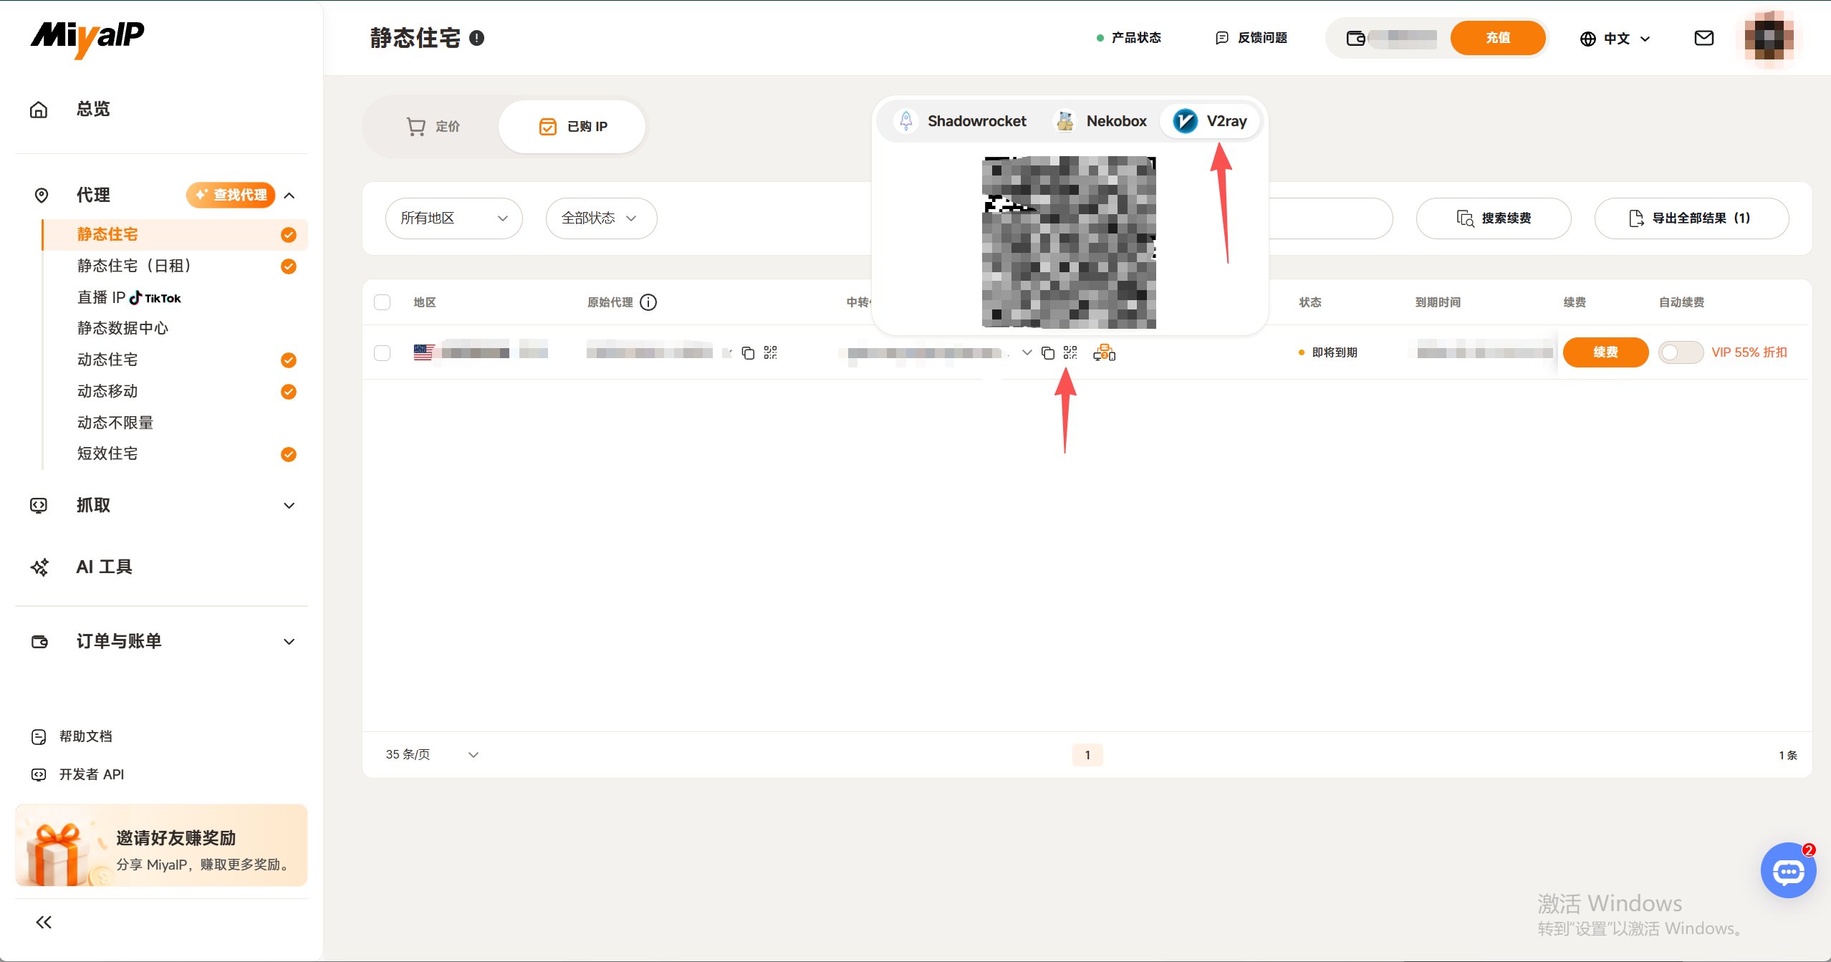Click the MiyaIP logo
The height and width of the screenshot is (962, 1831).
coord(87,39)
